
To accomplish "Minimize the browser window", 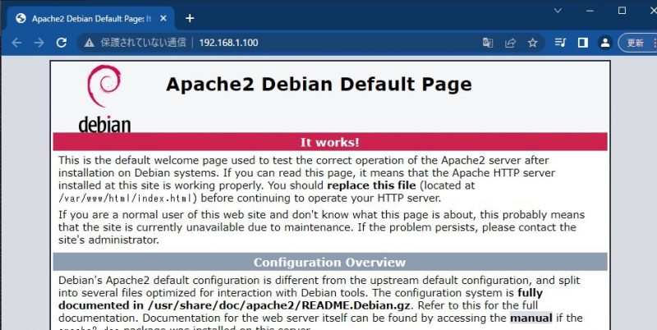I will click(x=590, y=11).
